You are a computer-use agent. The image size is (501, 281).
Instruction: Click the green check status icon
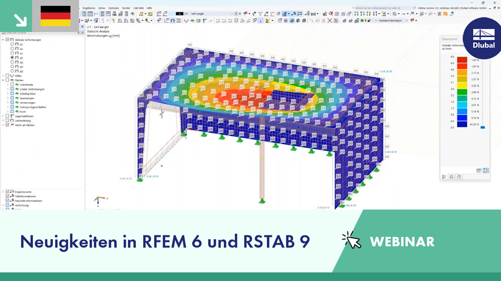(x=362, y=20)
